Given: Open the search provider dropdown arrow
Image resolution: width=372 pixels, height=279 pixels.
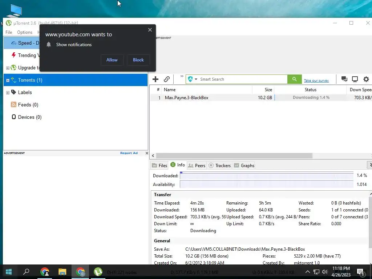Looking at the screenshot, I should 196,79.
